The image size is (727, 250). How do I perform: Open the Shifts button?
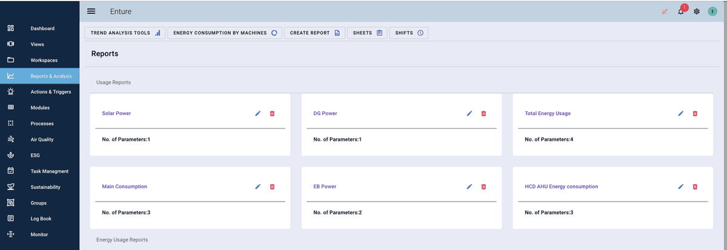coord(409,33)
